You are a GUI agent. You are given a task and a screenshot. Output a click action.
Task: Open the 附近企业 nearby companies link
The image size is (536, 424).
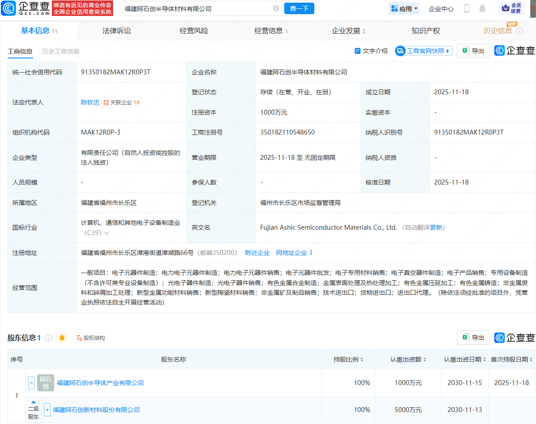tap(258, 252)
